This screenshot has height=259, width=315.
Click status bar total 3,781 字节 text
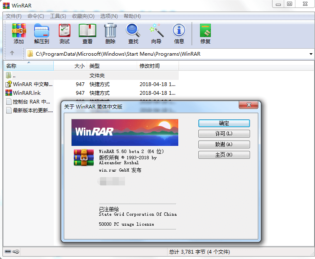[x=200, y=252]
